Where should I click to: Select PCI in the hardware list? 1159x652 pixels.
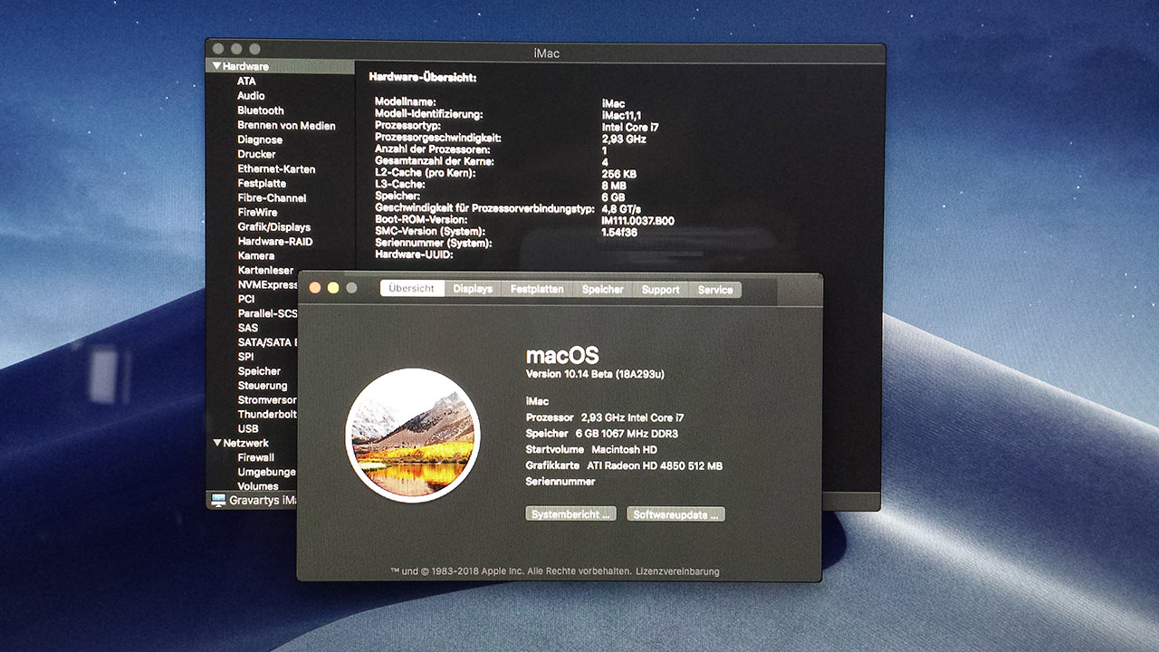[x=246, y=299]
